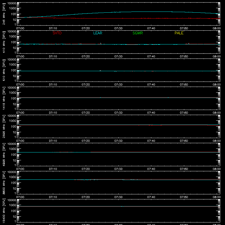Click 07:00 tick label under 610 MHz panel
The width and height of the screenshot is (225, 225).
pos(20,85)
